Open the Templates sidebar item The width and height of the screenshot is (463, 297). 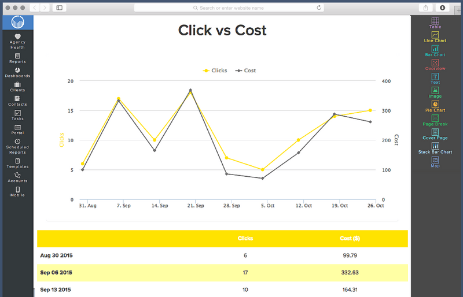tap(17, 164)
